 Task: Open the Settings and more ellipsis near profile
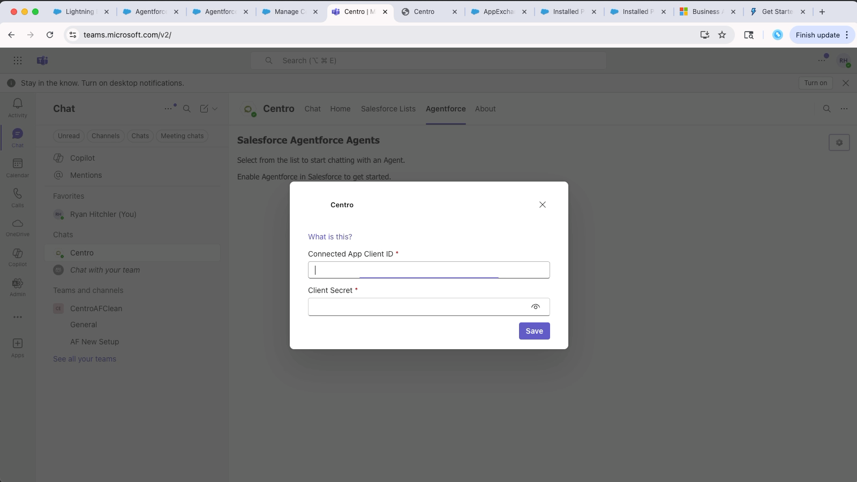822,61
